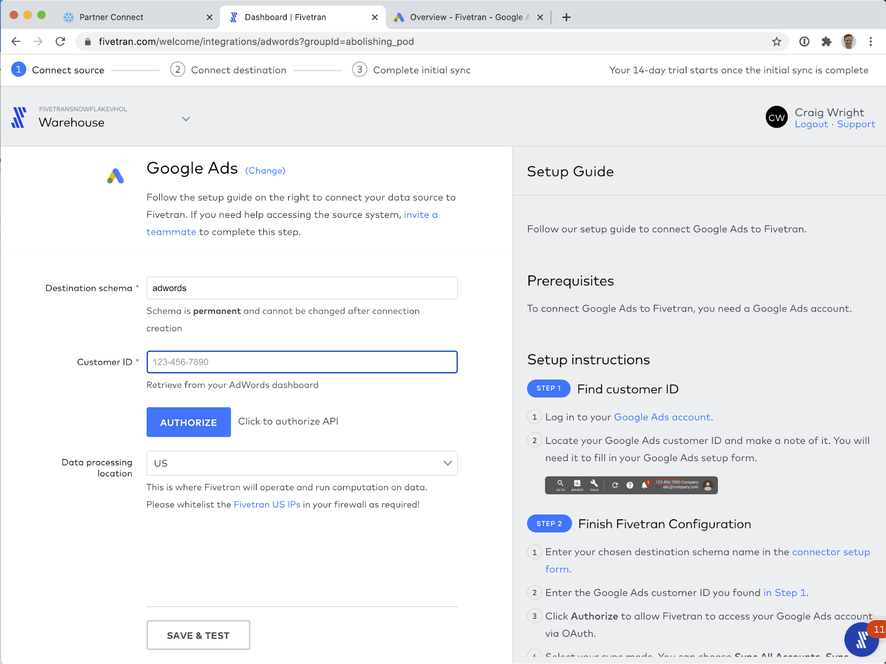Open the Fivetran US IPs link
Image resolution: width=886 pixels, height=664 pixels.
pos(267,505)
